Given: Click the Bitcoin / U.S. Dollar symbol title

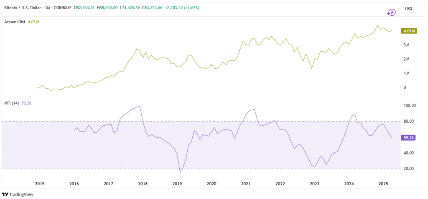Looking at the screenshot, I should pyautogui.click(x=22, y=8).
